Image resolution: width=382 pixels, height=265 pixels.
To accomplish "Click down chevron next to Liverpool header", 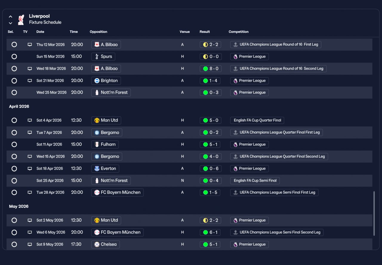I will tap(10, 23).
